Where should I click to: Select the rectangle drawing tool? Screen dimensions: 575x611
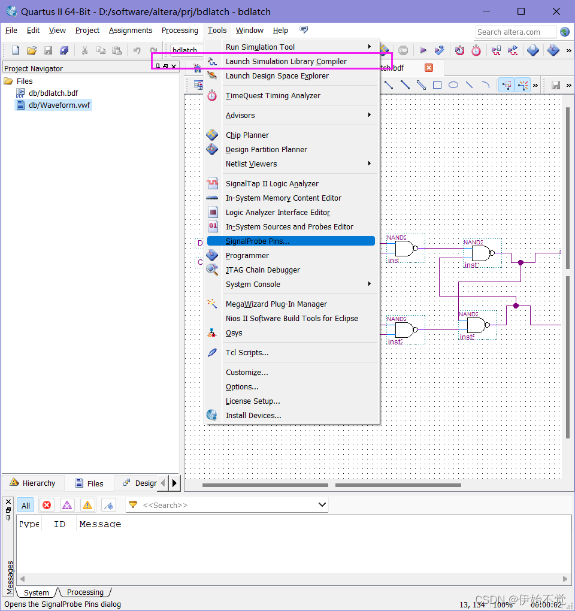[x=437, y=85]
